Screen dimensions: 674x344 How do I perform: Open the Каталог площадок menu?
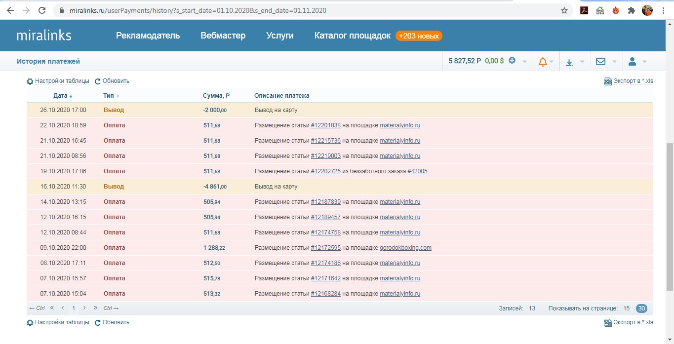(353, 36)
